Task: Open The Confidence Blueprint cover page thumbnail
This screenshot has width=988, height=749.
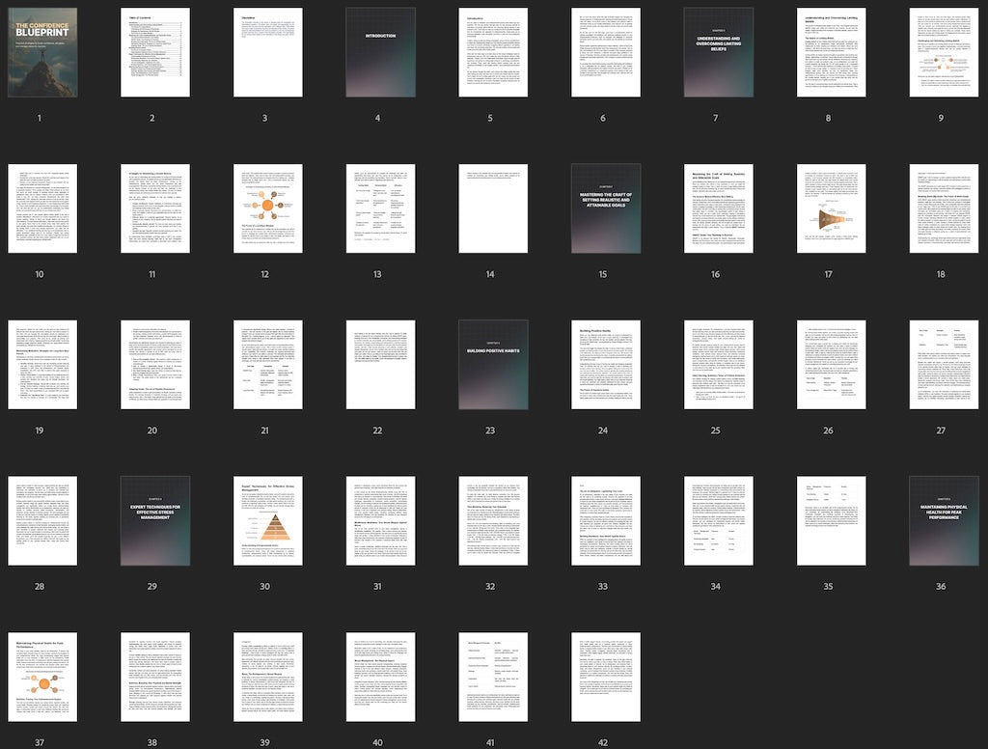Action: point(39,53)
